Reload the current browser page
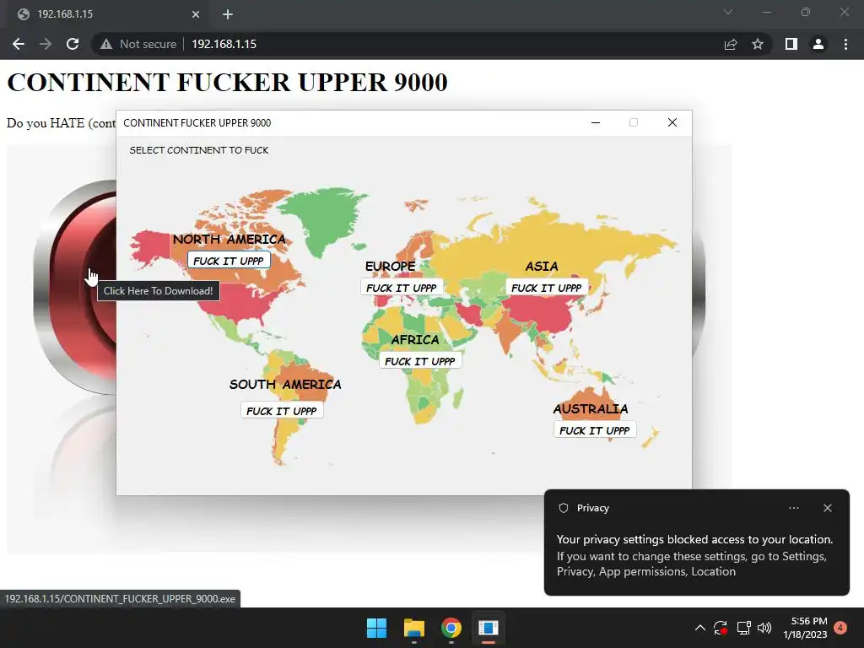 point(73,44)
